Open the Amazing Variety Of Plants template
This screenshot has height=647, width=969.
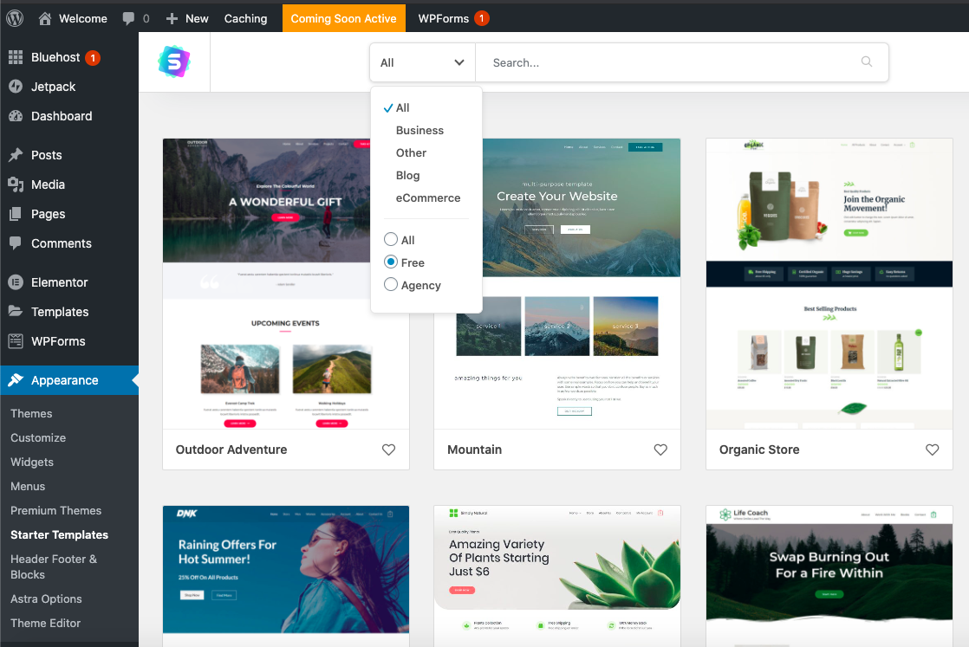557,575
